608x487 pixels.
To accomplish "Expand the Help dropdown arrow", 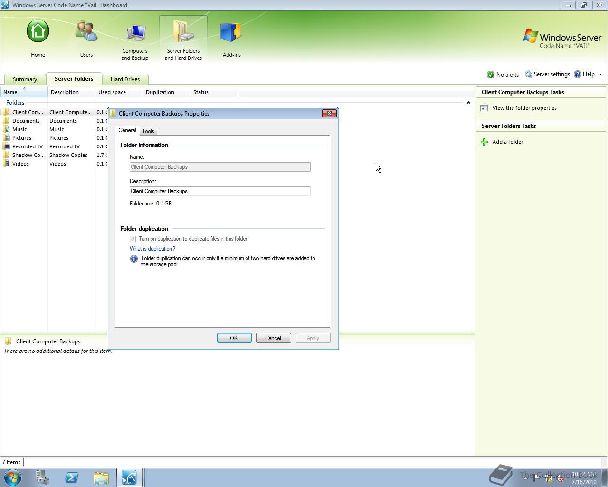I will pyautogui.click(x=600, y=75).
